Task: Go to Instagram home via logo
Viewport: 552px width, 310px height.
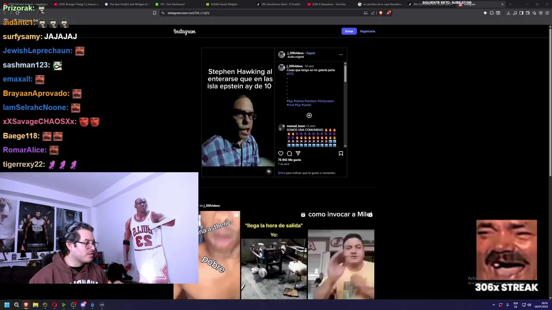Action: coord(185,31)
